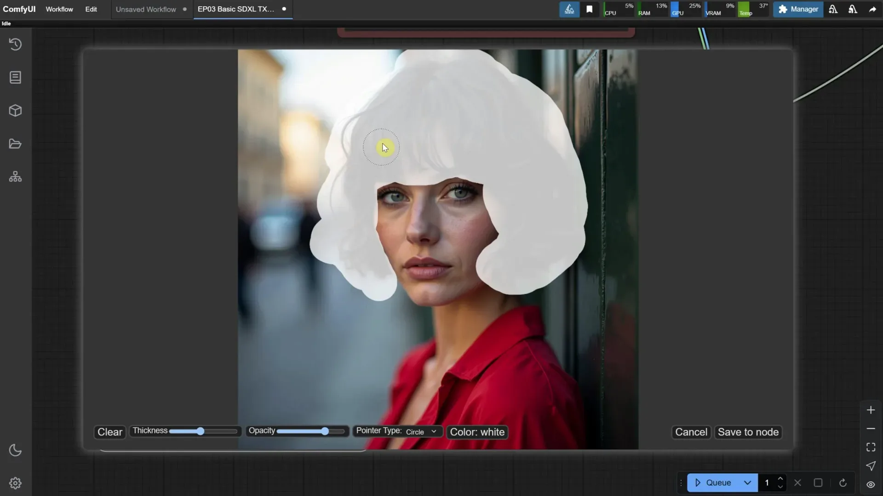
Task: Open the workflows browser sidebar
Action: click(15, 144)
